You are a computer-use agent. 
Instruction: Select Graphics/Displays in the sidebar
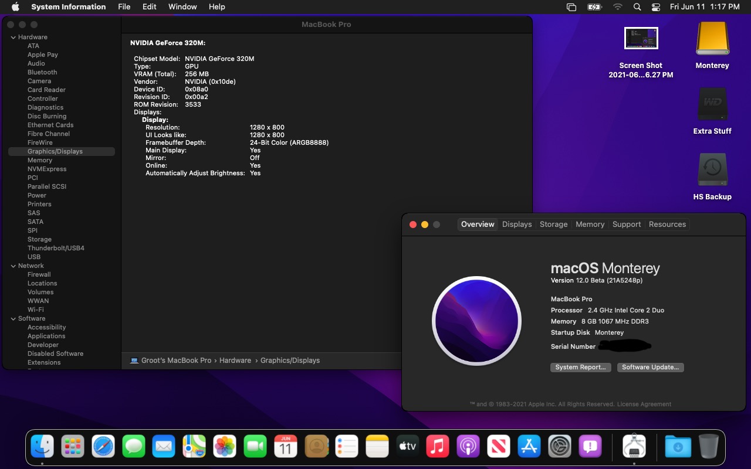(x=62, y=151)
